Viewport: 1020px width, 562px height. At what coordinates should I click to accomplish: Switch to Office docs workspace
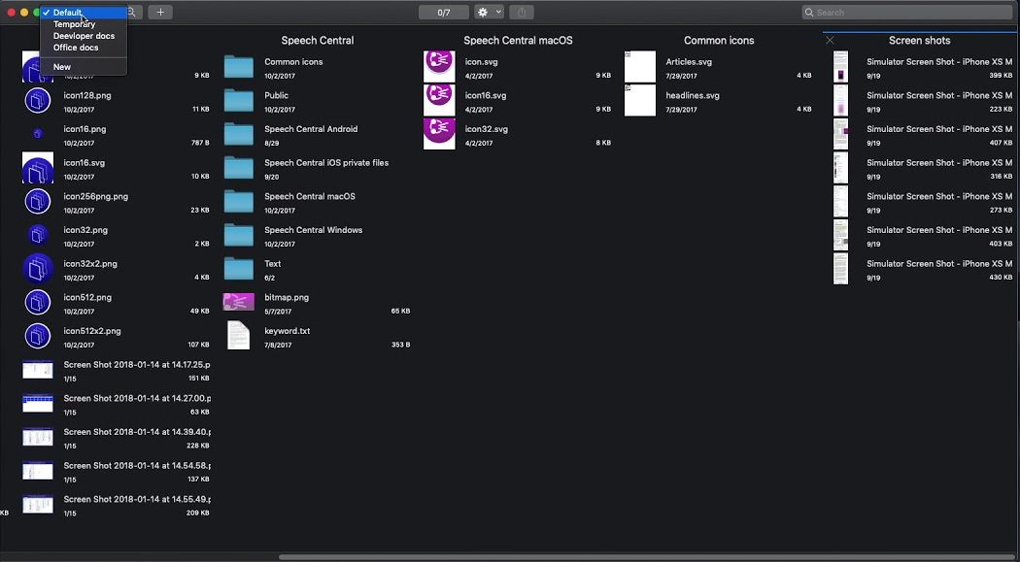coord(84,48)
